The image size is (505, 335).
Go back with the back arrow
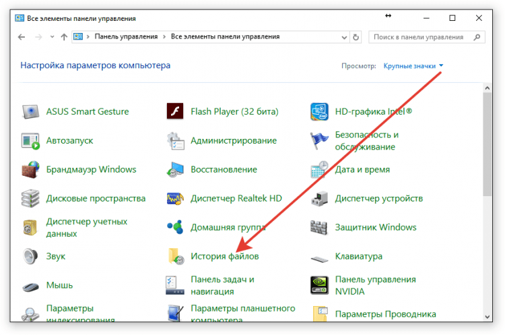click(x=22, y=37)
